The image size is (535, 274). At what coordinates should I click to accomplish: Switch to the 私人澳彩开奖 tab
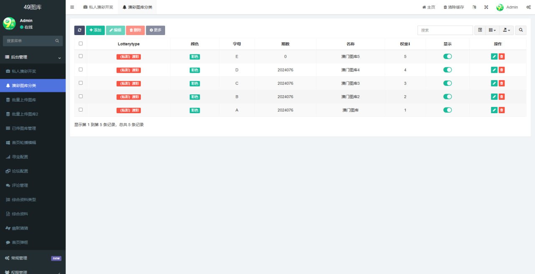click(x=98, y=7)
